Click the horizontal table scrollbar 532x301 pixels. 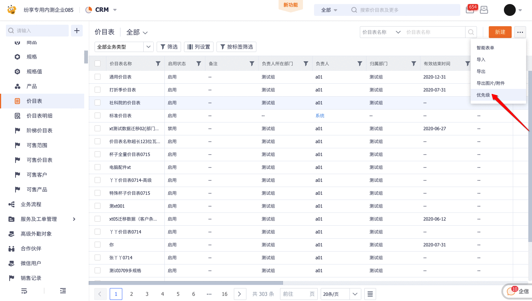pos(186,283)
